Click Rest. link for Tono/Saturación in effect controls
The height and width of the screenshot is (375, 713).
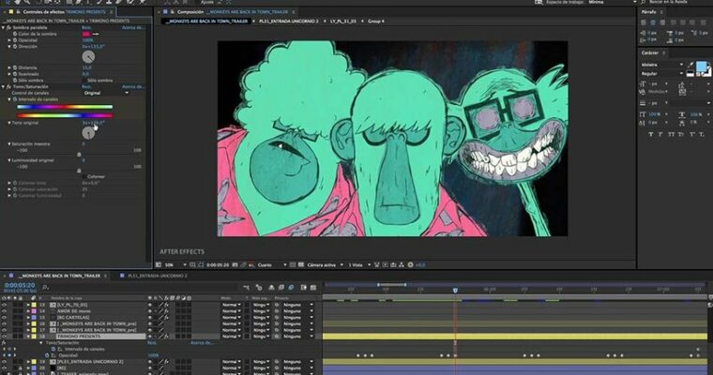tap(86, 86)
